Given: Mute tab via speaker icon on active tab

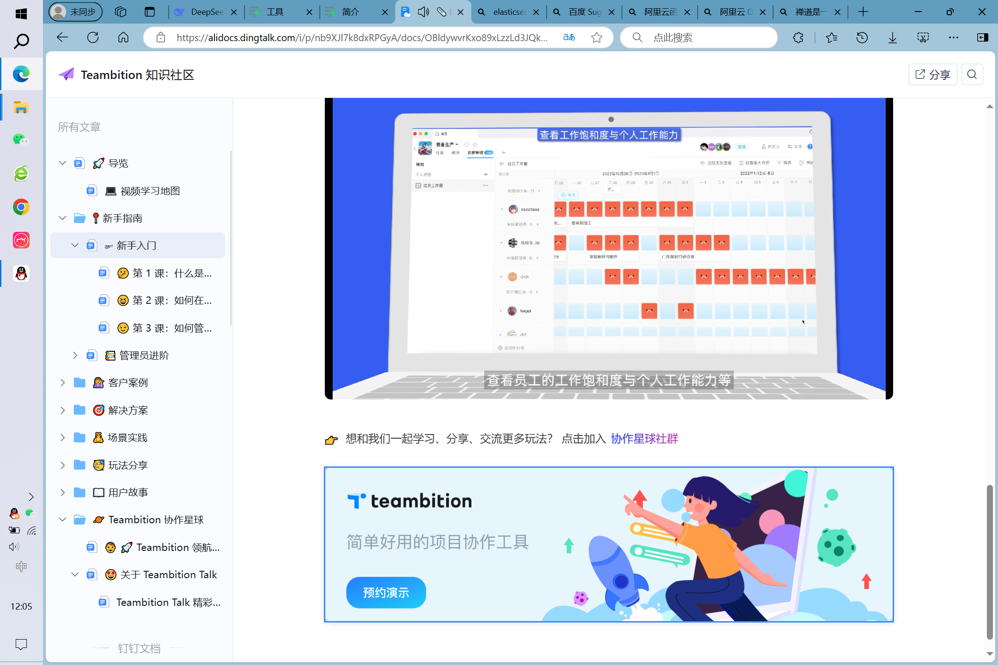Looking at the screenshot, I should [x=423, y=12].
